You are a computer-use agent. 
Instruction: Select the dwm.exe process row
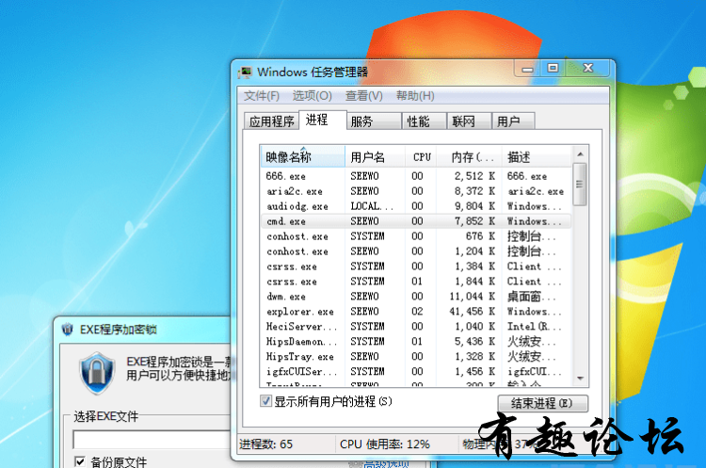(x=416, y=297)
